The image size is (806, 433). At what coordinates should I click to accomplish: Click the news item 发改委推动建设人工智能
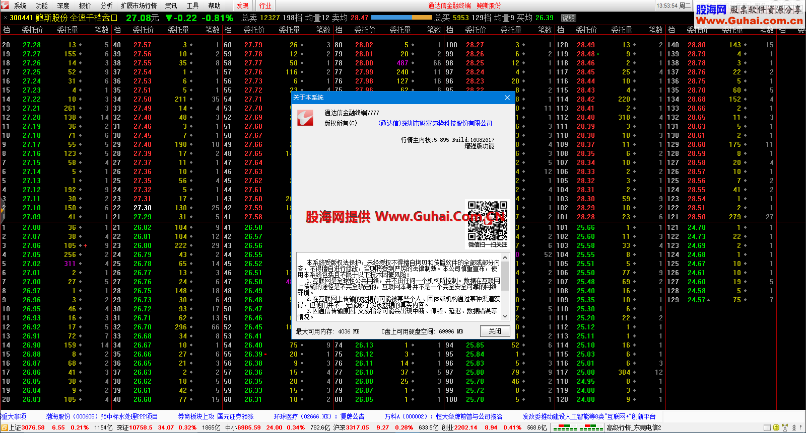pyautogui.click(x=589, y=416)
